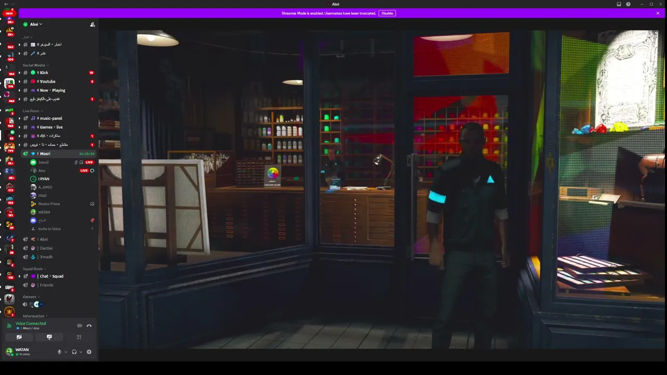Join the 7madh voice channel
The image size is (667, 375).
[x=57, y=257]
